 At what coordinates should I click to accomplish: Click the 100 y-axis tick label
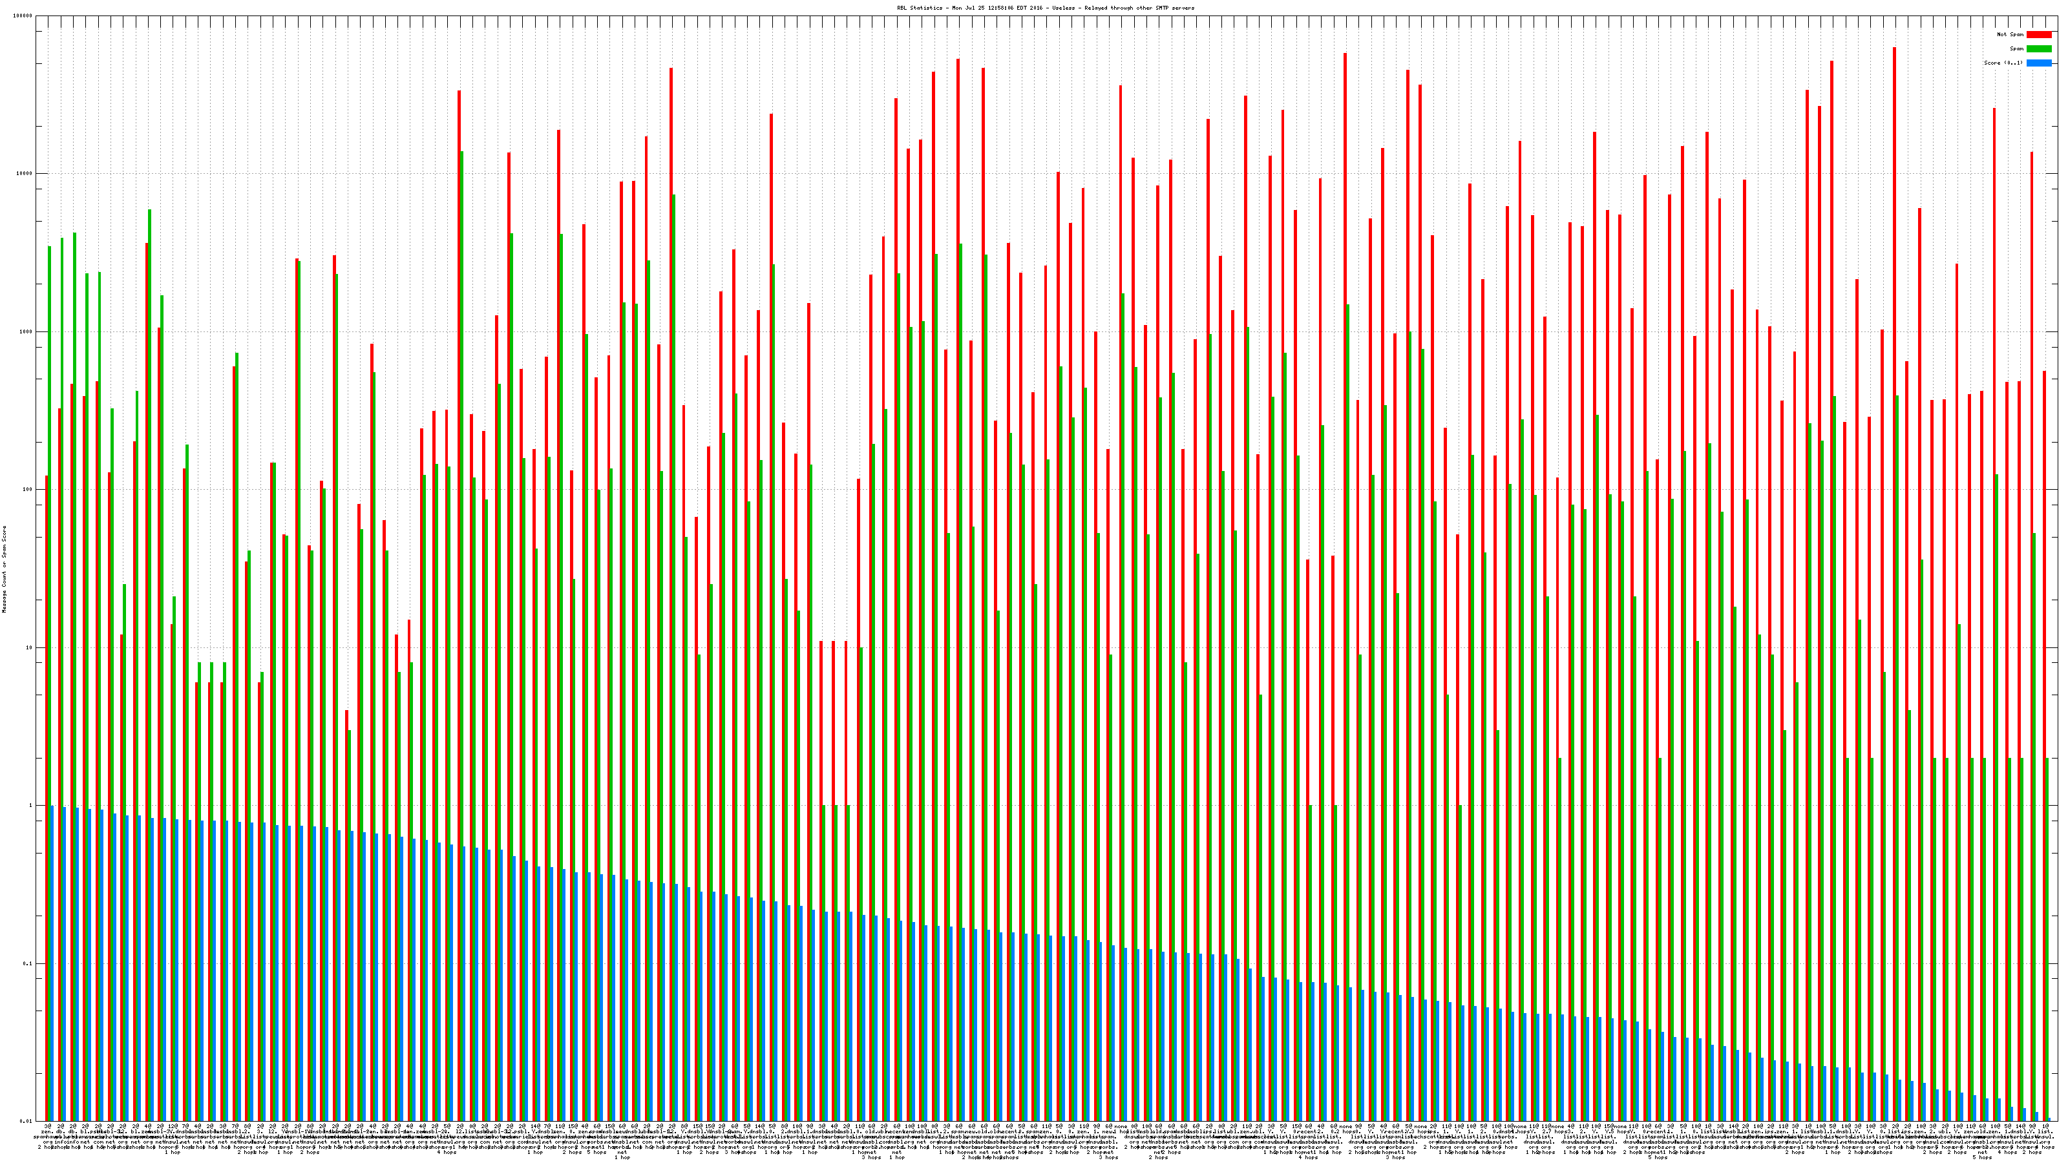point(28,490)
